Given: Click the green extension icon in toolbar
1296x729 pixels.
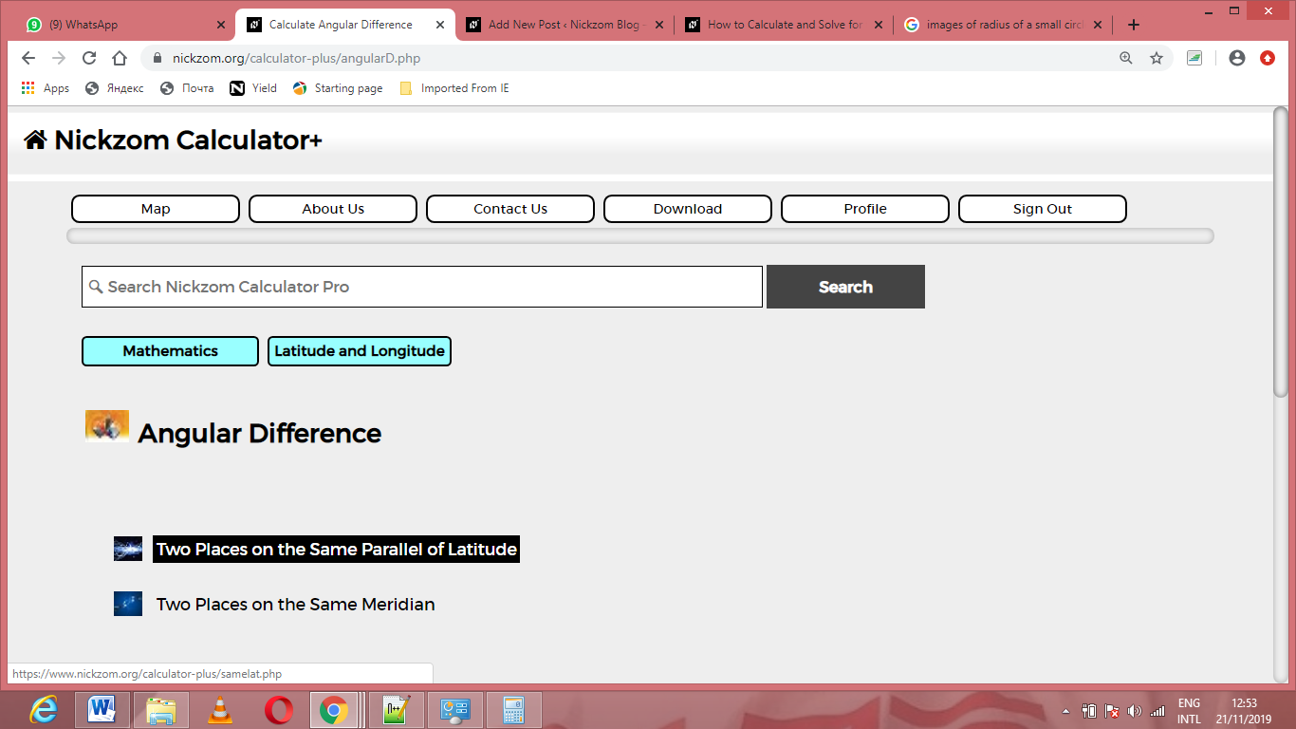Looking at the screenshot, I should (1194, 58).
